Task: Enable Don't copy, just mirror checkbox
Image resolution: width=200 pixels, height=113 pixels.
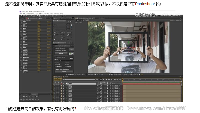Action: tap(55, 51)
